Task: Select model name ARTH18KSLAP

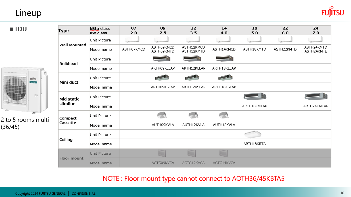Action: pos(224,87)
